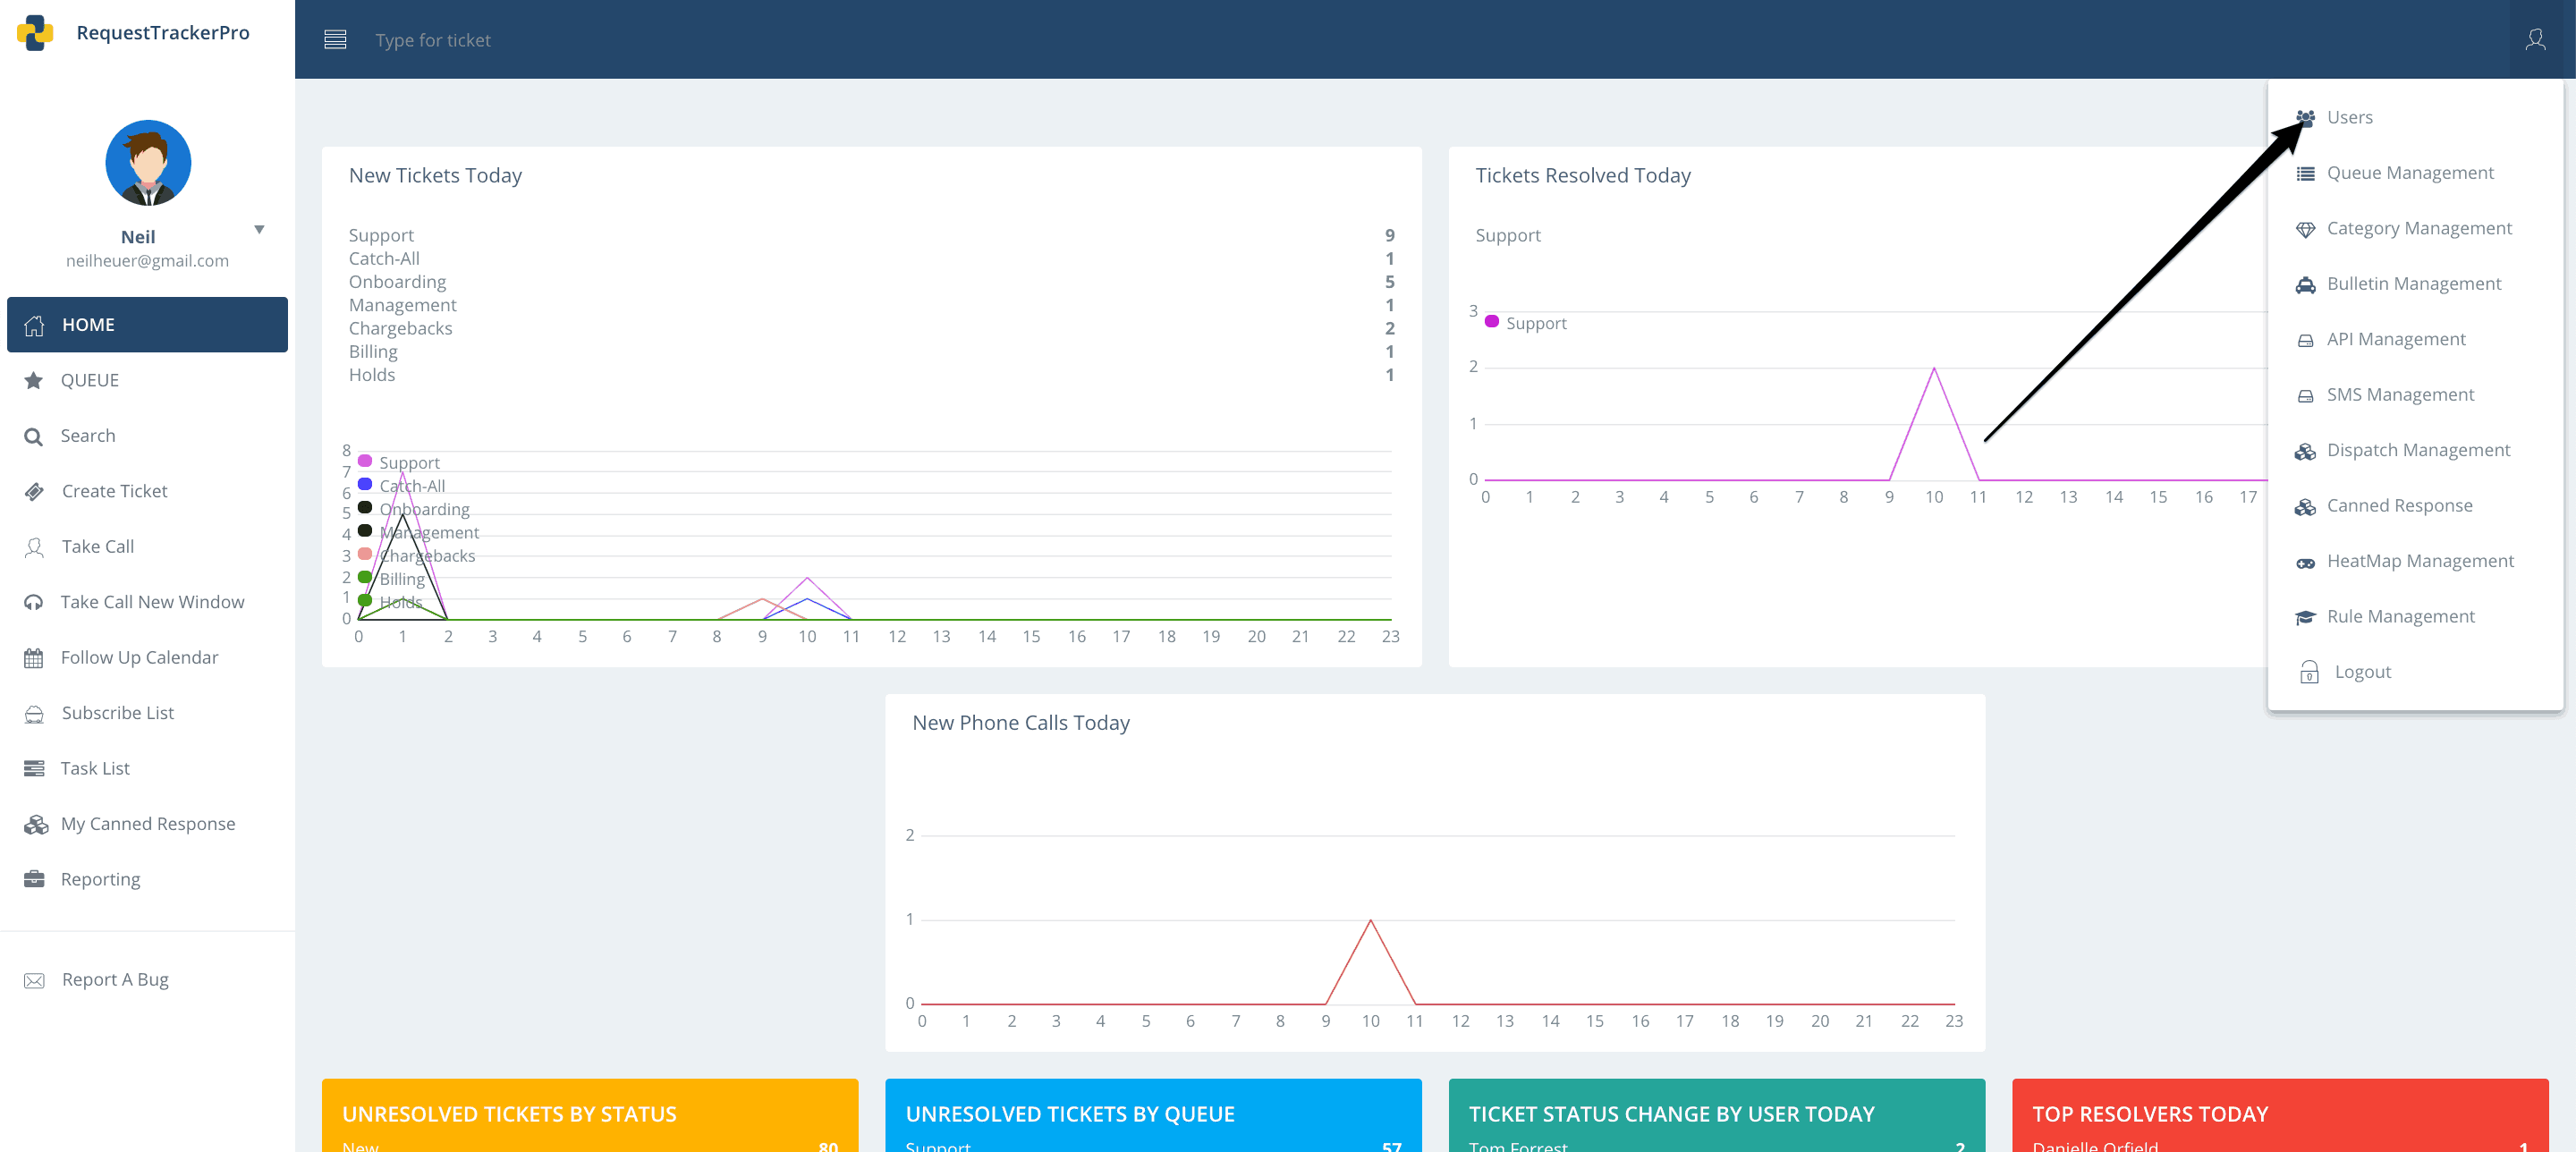Click the Reporting briefcase icon
The image size is (2576, 1152).
point(35,879)
